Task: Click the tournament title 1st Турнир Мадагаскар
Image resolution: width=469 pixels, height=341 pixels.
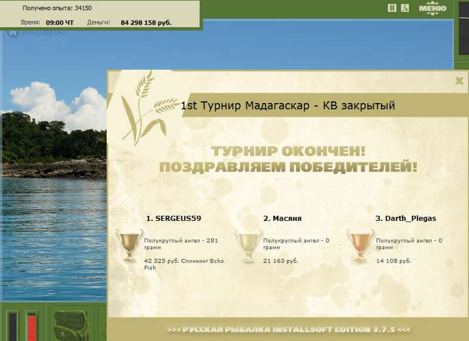Action: [245, 105]
